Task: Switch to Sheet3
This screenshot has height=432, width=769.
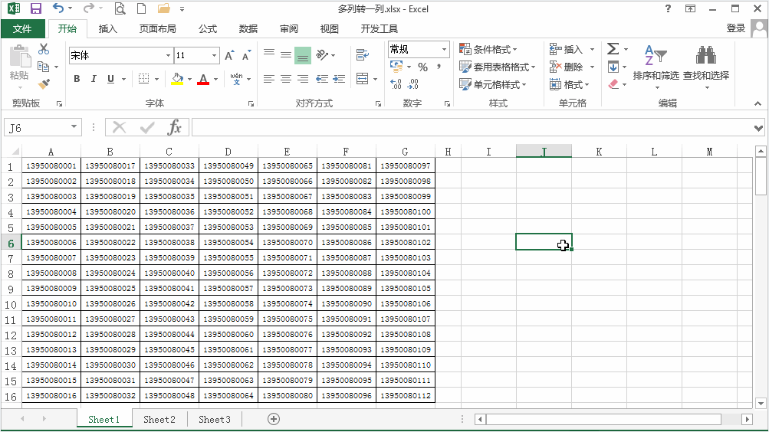Action: tap(215, 419)
